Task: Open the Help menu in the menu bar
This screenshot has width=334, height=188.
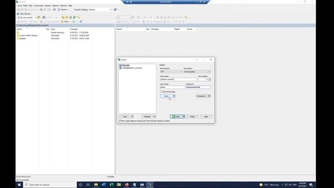Action: tap(70, 6)
